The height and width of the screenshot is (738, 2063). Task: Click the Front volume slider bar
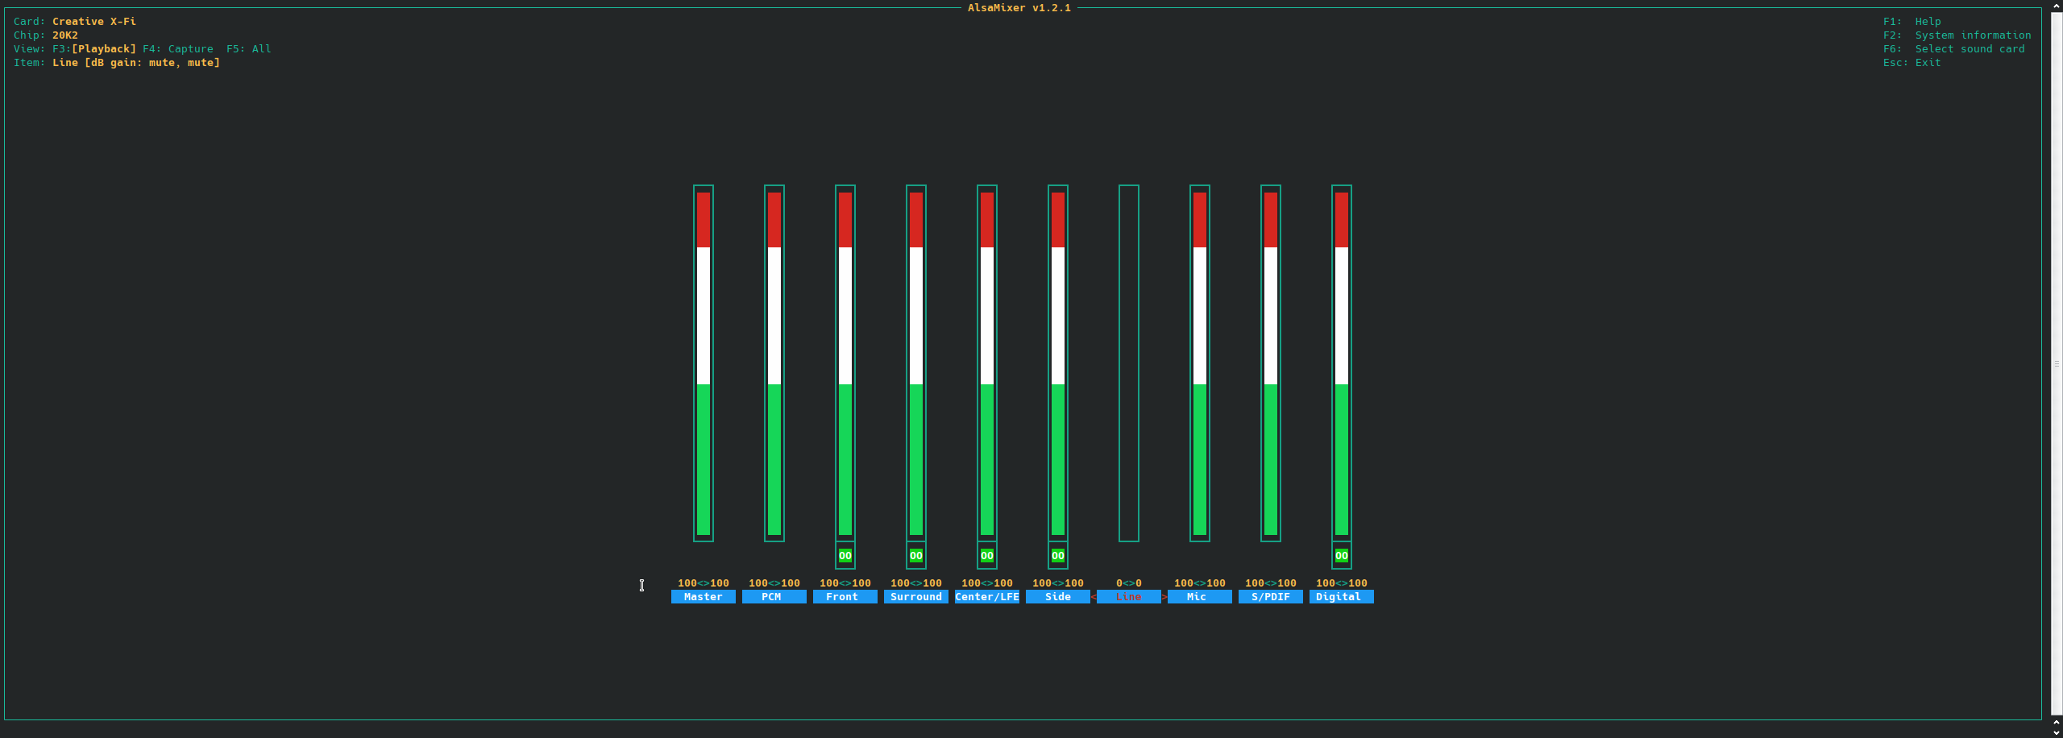(x=845, y=363)
